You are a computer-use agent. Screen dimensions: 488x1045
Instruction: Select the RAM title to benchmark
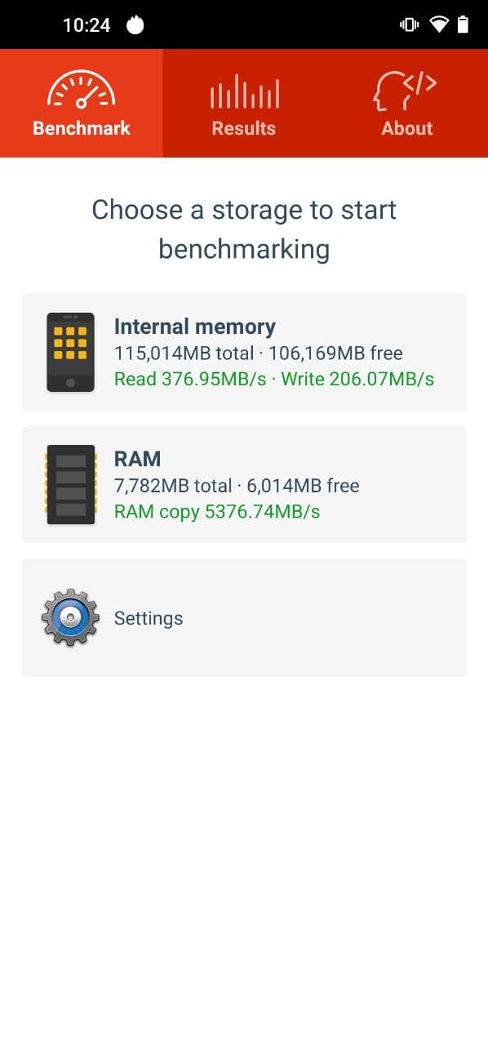(x=137, y=459)
